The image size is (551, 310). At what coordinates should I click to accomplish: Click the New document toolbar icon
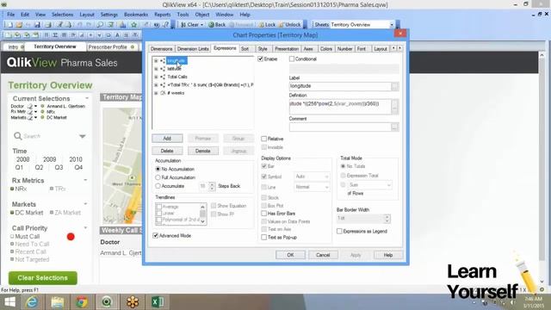coord(9,25)
